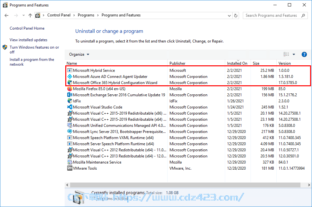Click the Programs and Features breadcrumb
Screen dimensions: 312x207
coord(121,15)
